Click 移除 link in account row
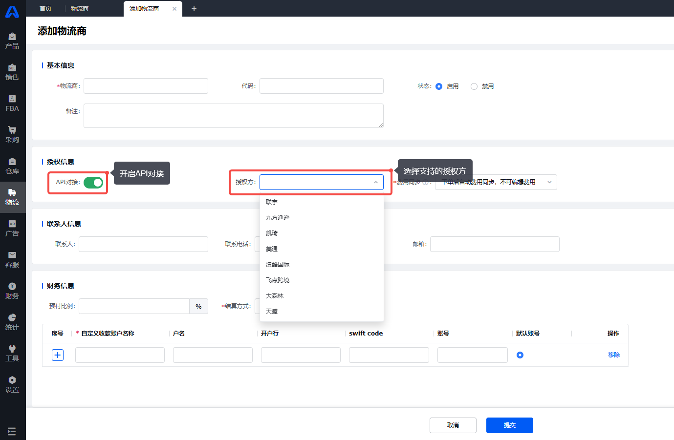The width and height of the screenshot is (674, 440). (x=613, y=355)
